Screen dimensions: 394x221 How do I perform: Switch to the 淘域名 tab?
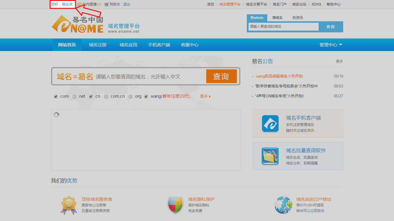coord(277,18)
